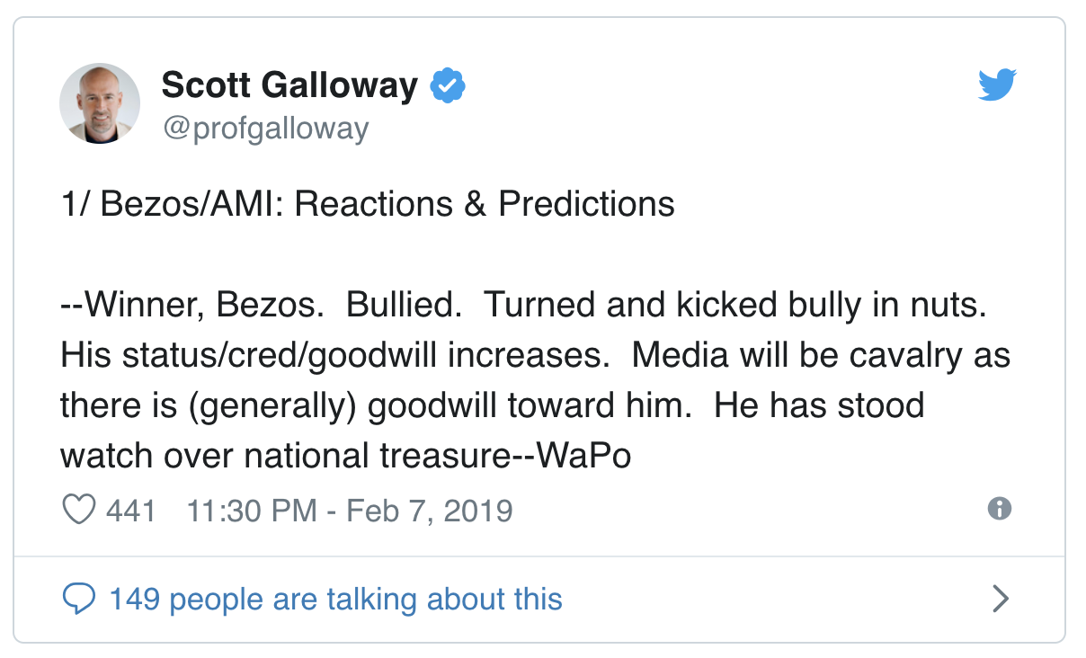Click the tweet heading "Bezos/AMI: Reactions & Predictions"
This screenshot has height=658, width=1086.
pos(387,204)
